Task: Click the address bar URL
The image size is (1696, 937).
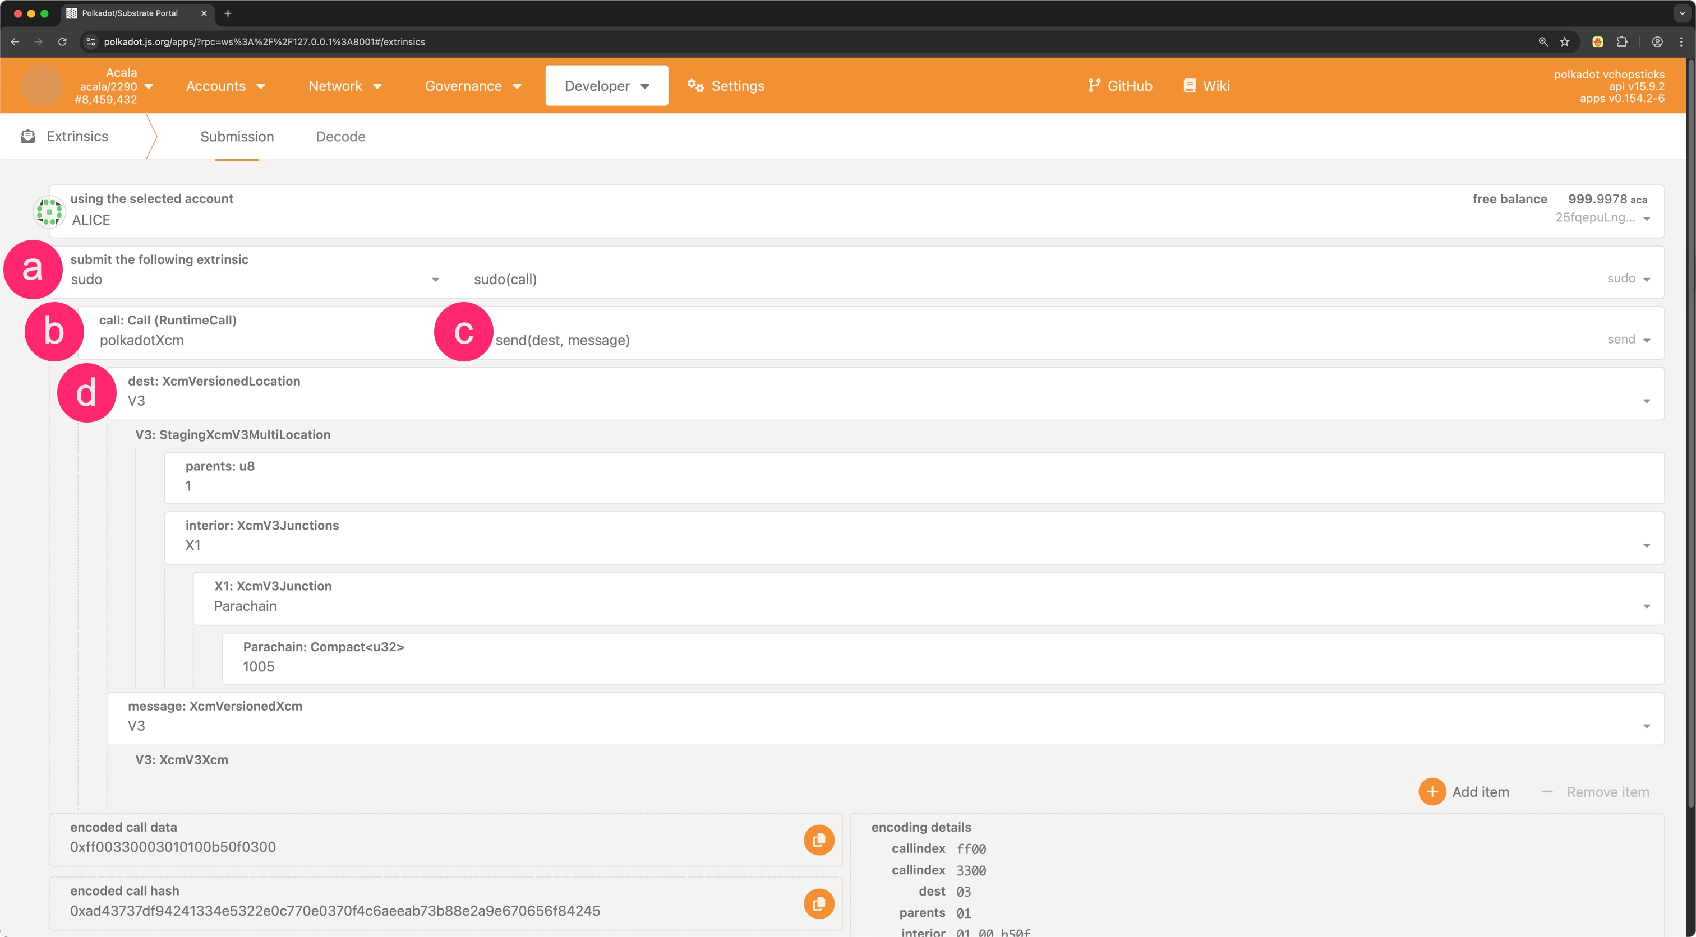Action: [x=264, y=41]
